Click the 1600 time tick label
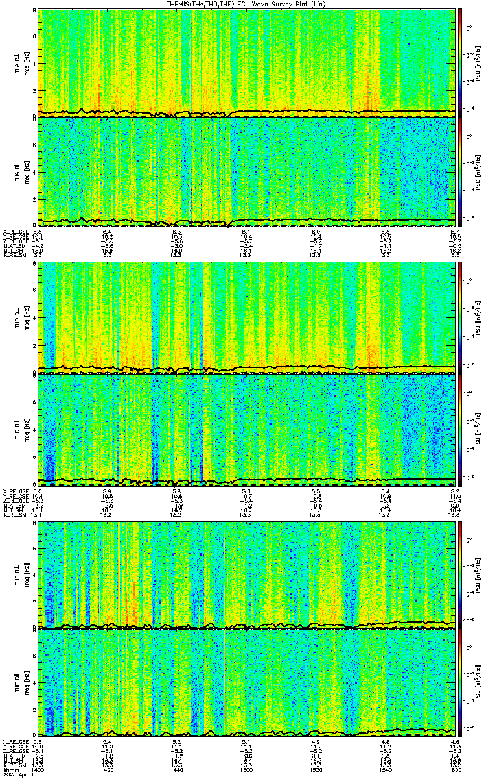Viewport: 486px width, 779px height. (454, 771)
